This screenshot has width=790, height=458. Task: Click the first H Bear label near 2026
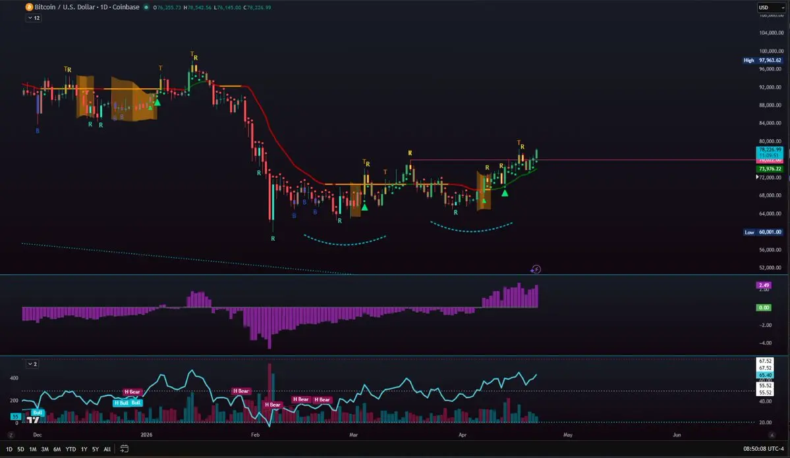[x=132, y=392]
